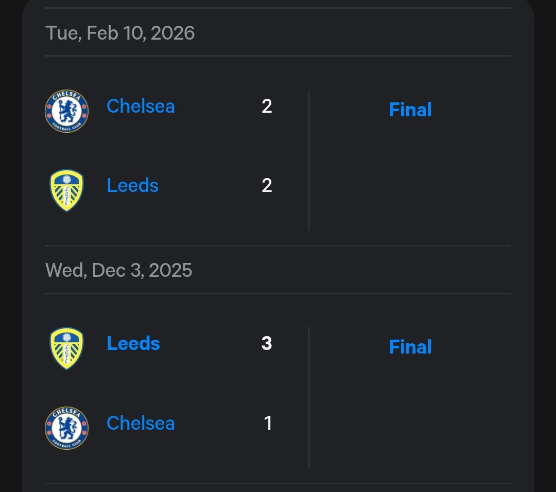Click the Chelsea crest in the Feb 10 match

[66, 110]
